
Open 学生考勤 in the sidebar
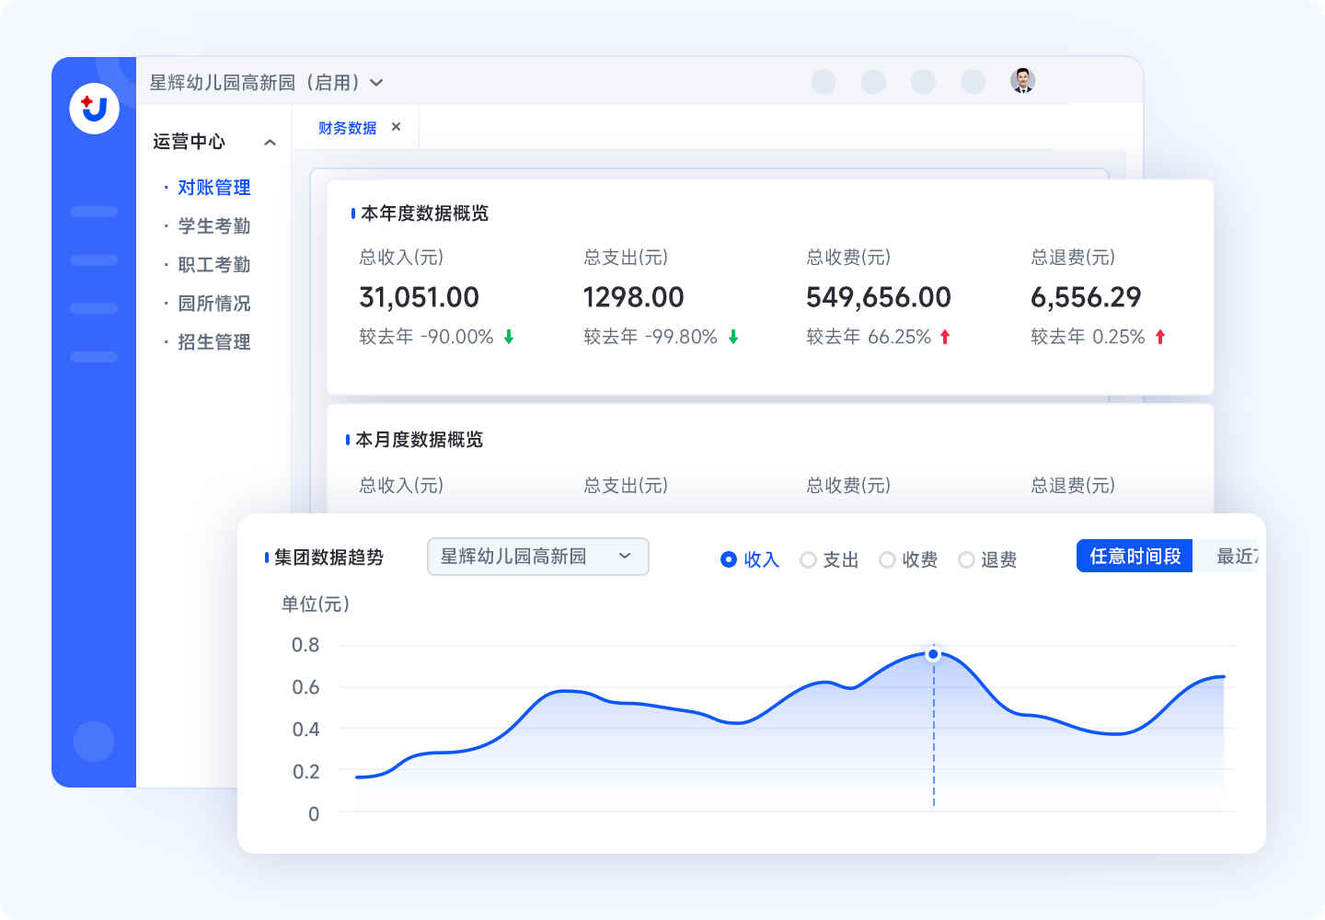[213, 226]
